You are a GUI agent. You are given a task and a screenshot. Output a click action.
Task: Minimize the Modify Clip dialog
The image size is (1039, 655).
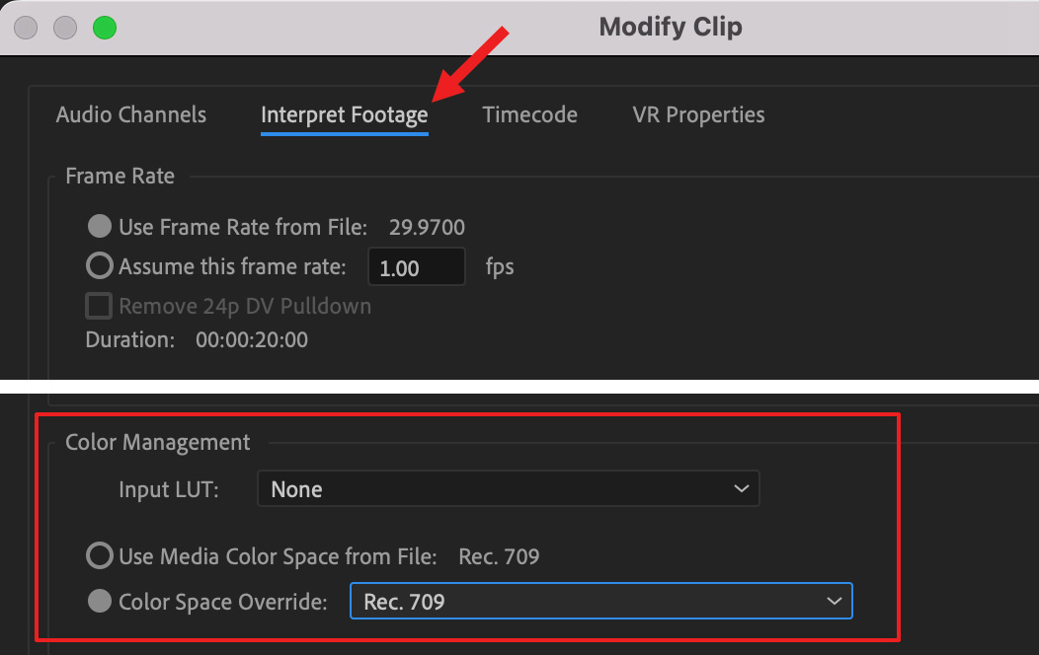65,28
